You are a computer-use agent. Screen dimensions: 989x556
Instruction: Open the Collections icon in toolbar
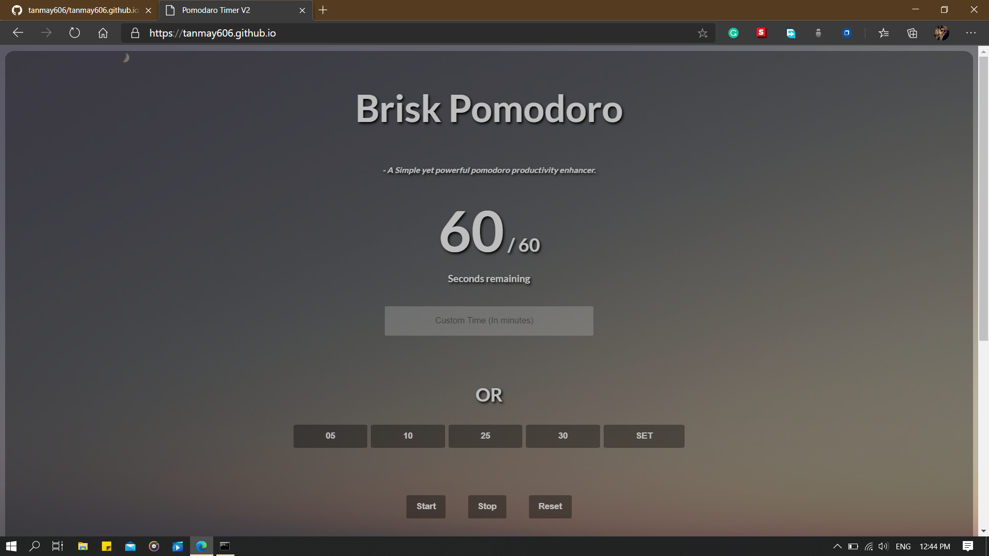tap(912, 33)
